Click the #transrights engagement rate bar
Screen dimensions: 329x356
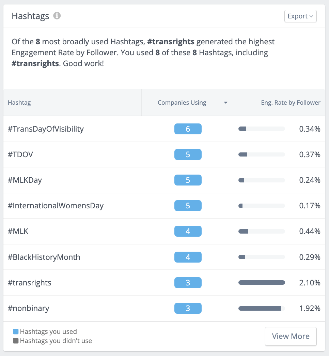coord(262,283)
